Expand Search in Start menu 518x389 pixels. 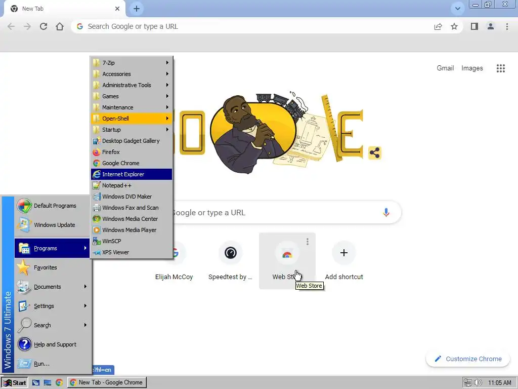[x=52, y=325]
